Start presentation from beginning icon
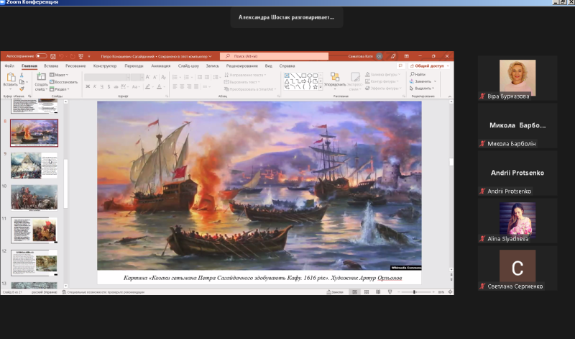Screen dimensions: 575x339 click(80, 56)
